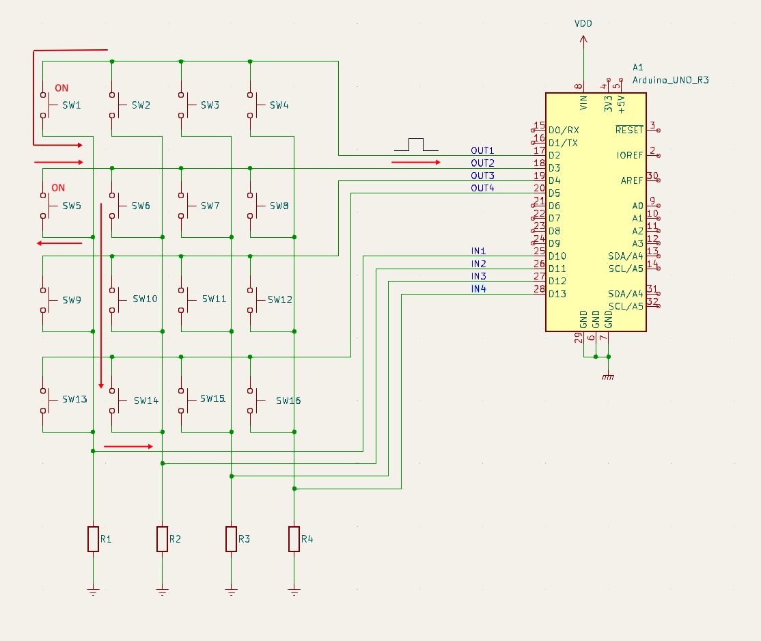761x641 pixels.
Task: Click resistor R3 symbol
Action: (x=232, y=539)
